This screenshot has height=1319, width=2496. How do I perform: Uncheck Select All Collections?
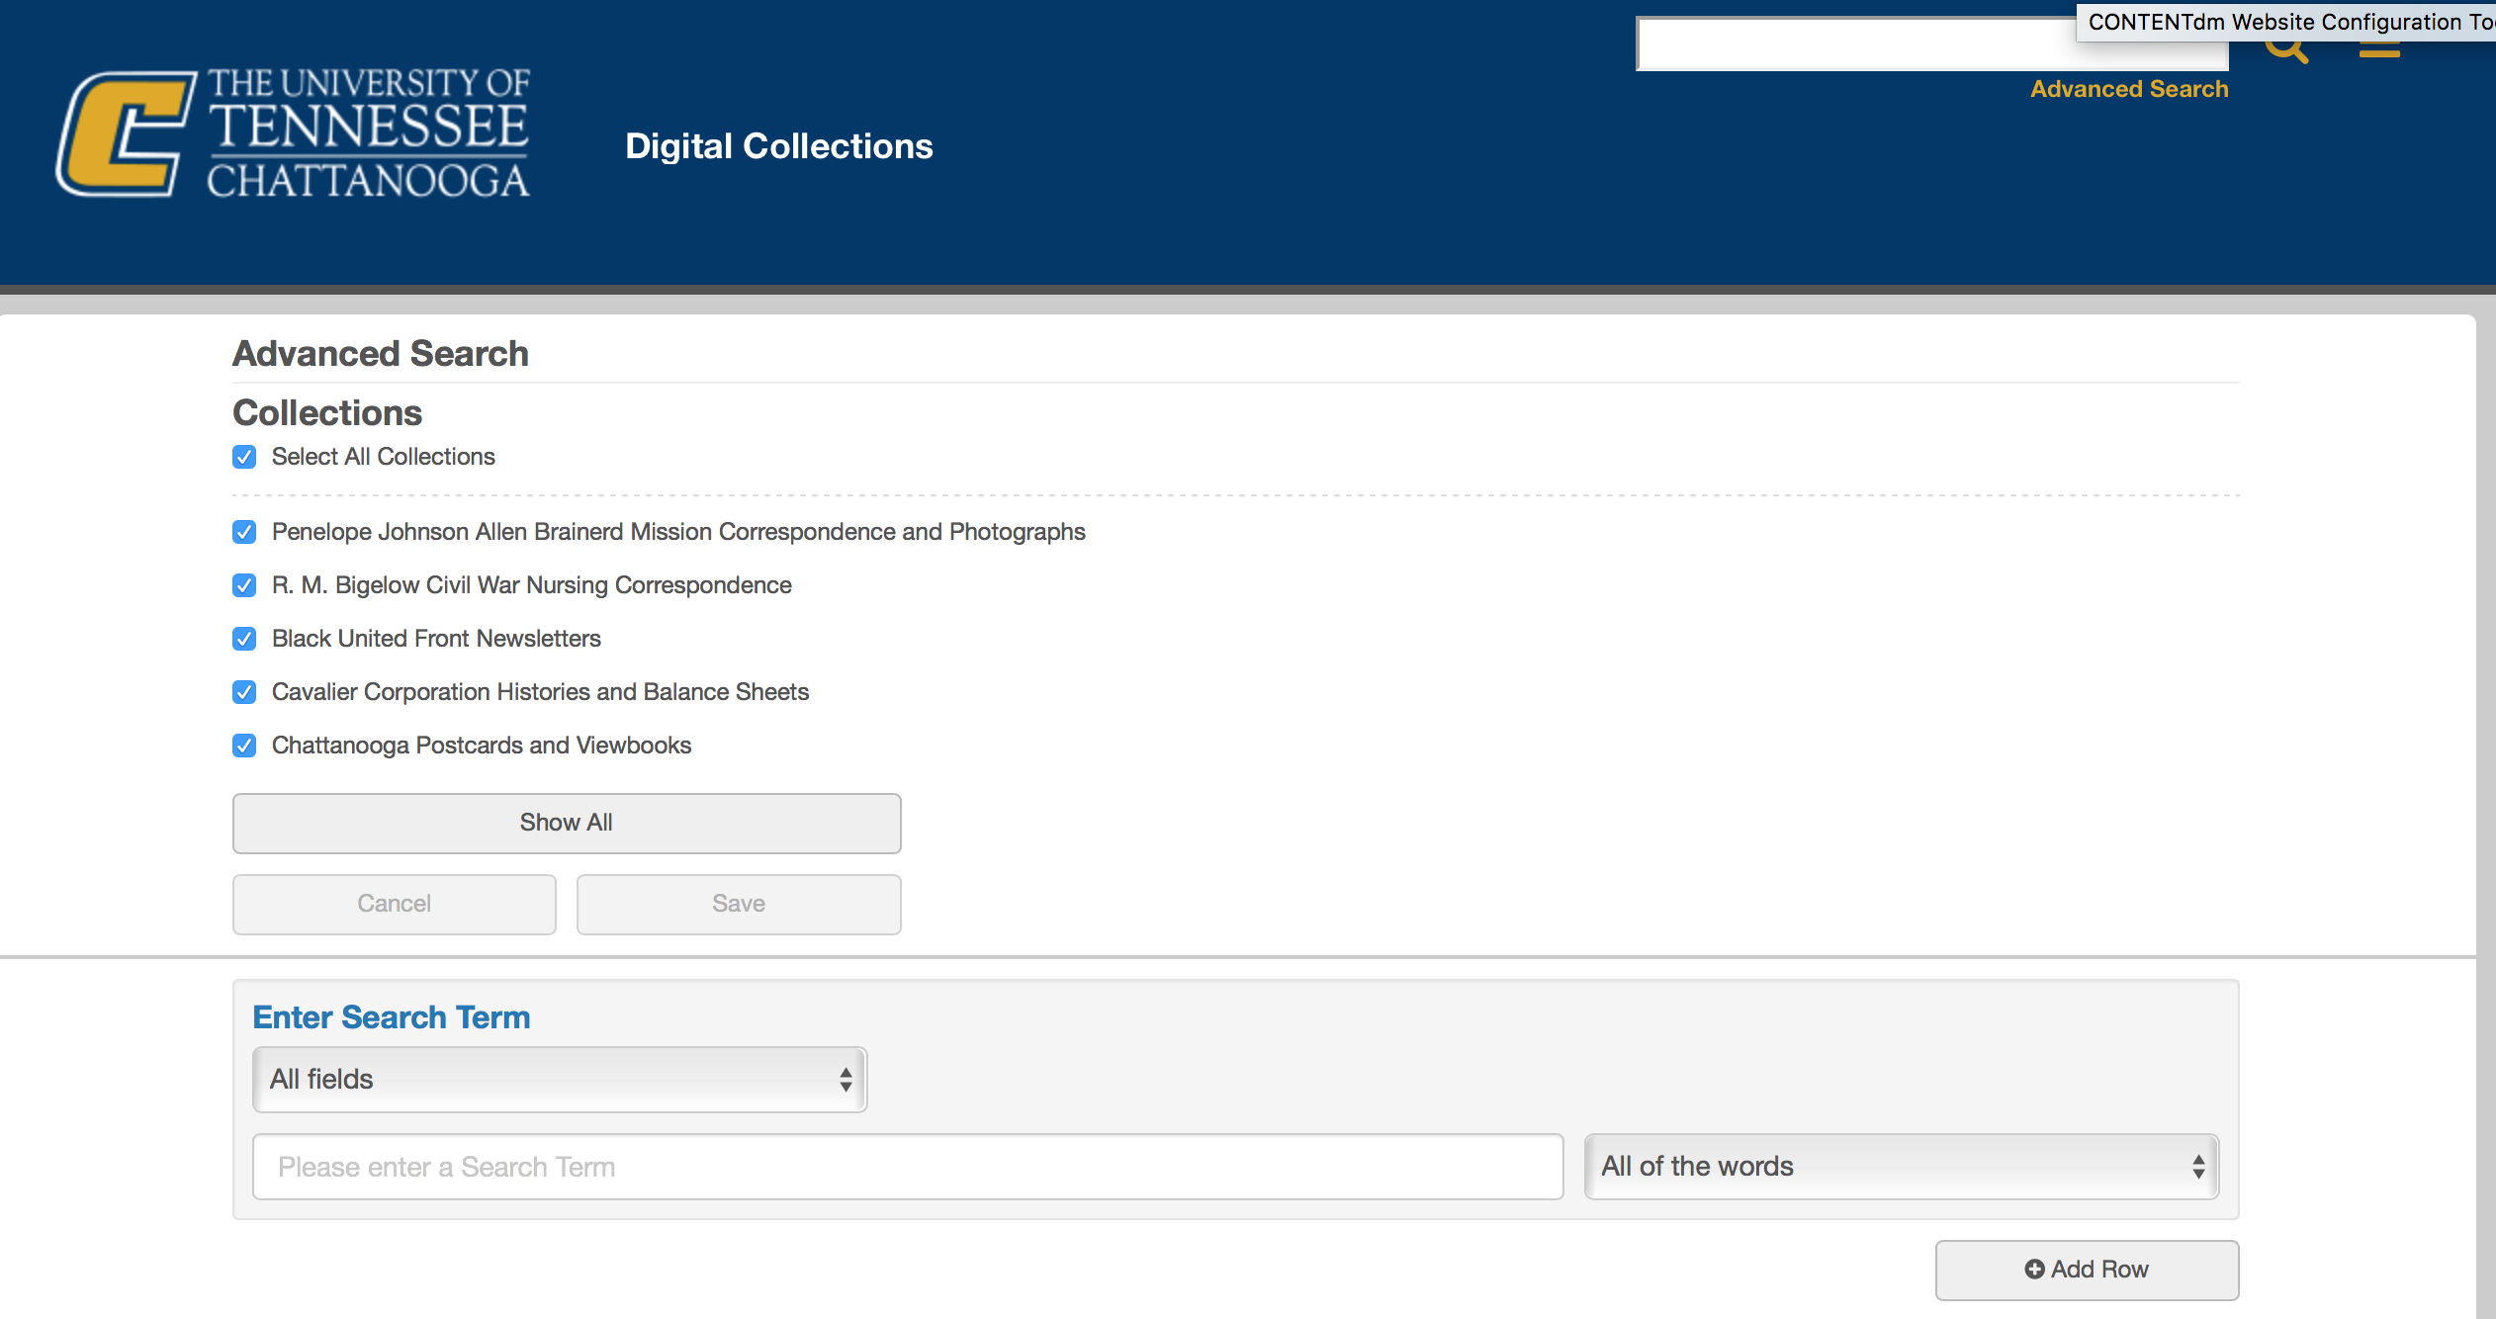244,457
